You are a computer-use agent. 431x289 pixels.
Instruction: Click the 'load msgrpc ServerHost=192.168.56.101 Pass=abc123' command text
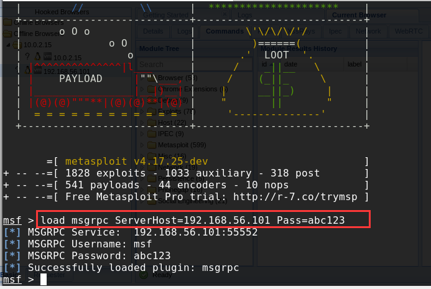coord(193,220)
